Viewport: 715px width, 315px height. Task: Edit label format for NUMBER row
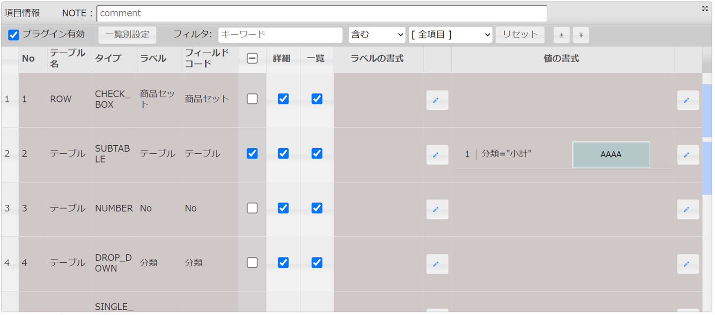point(437,210)
